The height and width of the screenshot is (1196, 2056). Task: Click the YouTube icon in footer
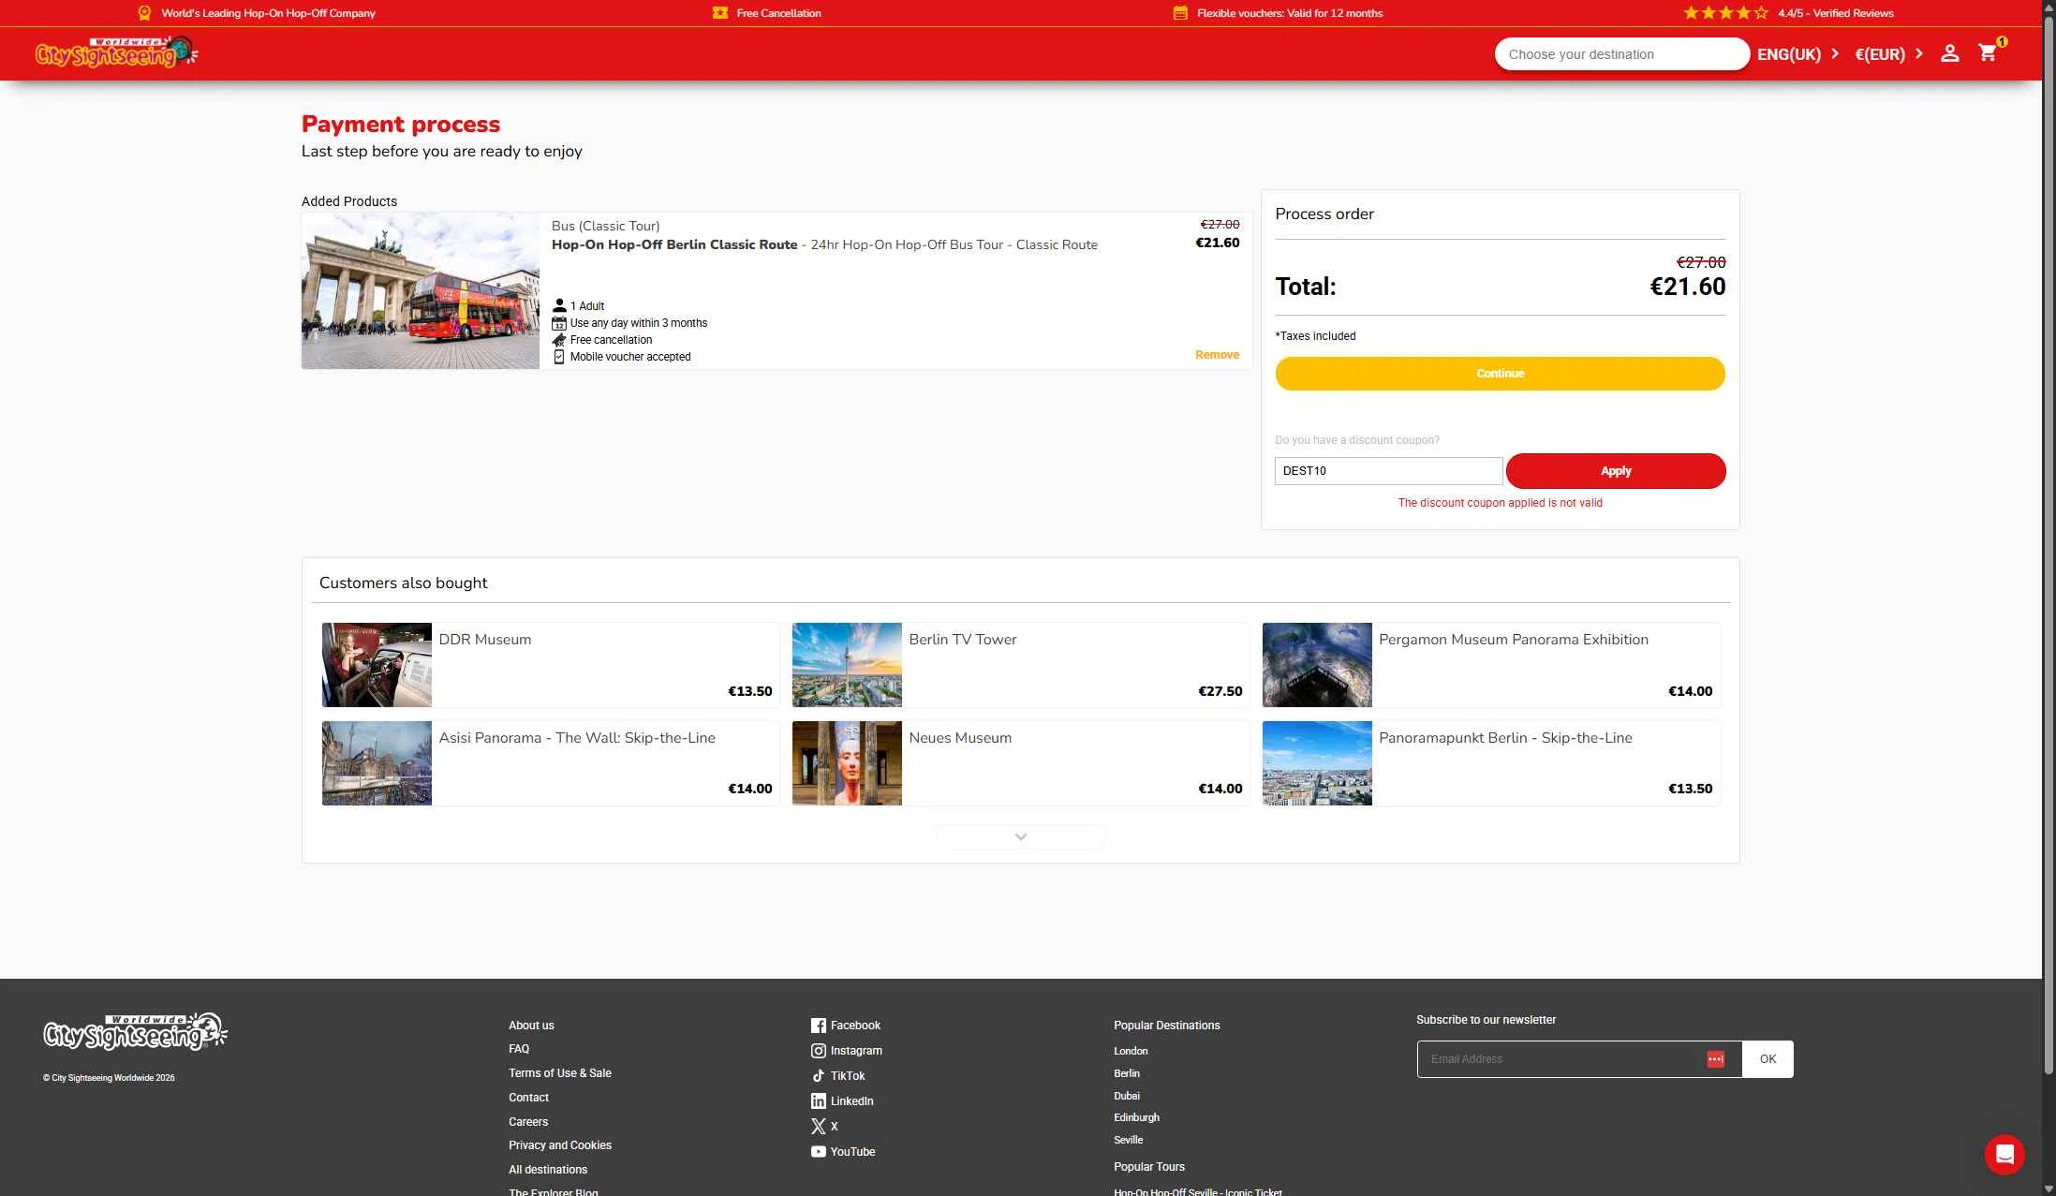(x=819, y=1152)
